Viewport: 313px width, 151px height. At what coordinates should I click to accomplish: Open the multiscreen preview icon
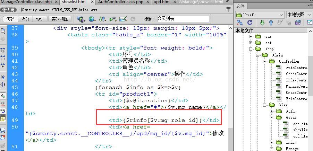tap(81, 19)
